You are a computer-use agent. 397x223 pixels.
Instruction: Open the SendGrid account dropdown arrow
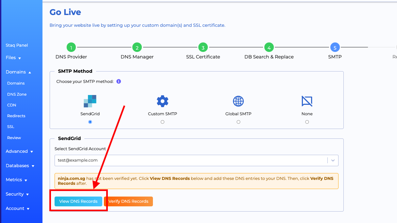[333, 160]
